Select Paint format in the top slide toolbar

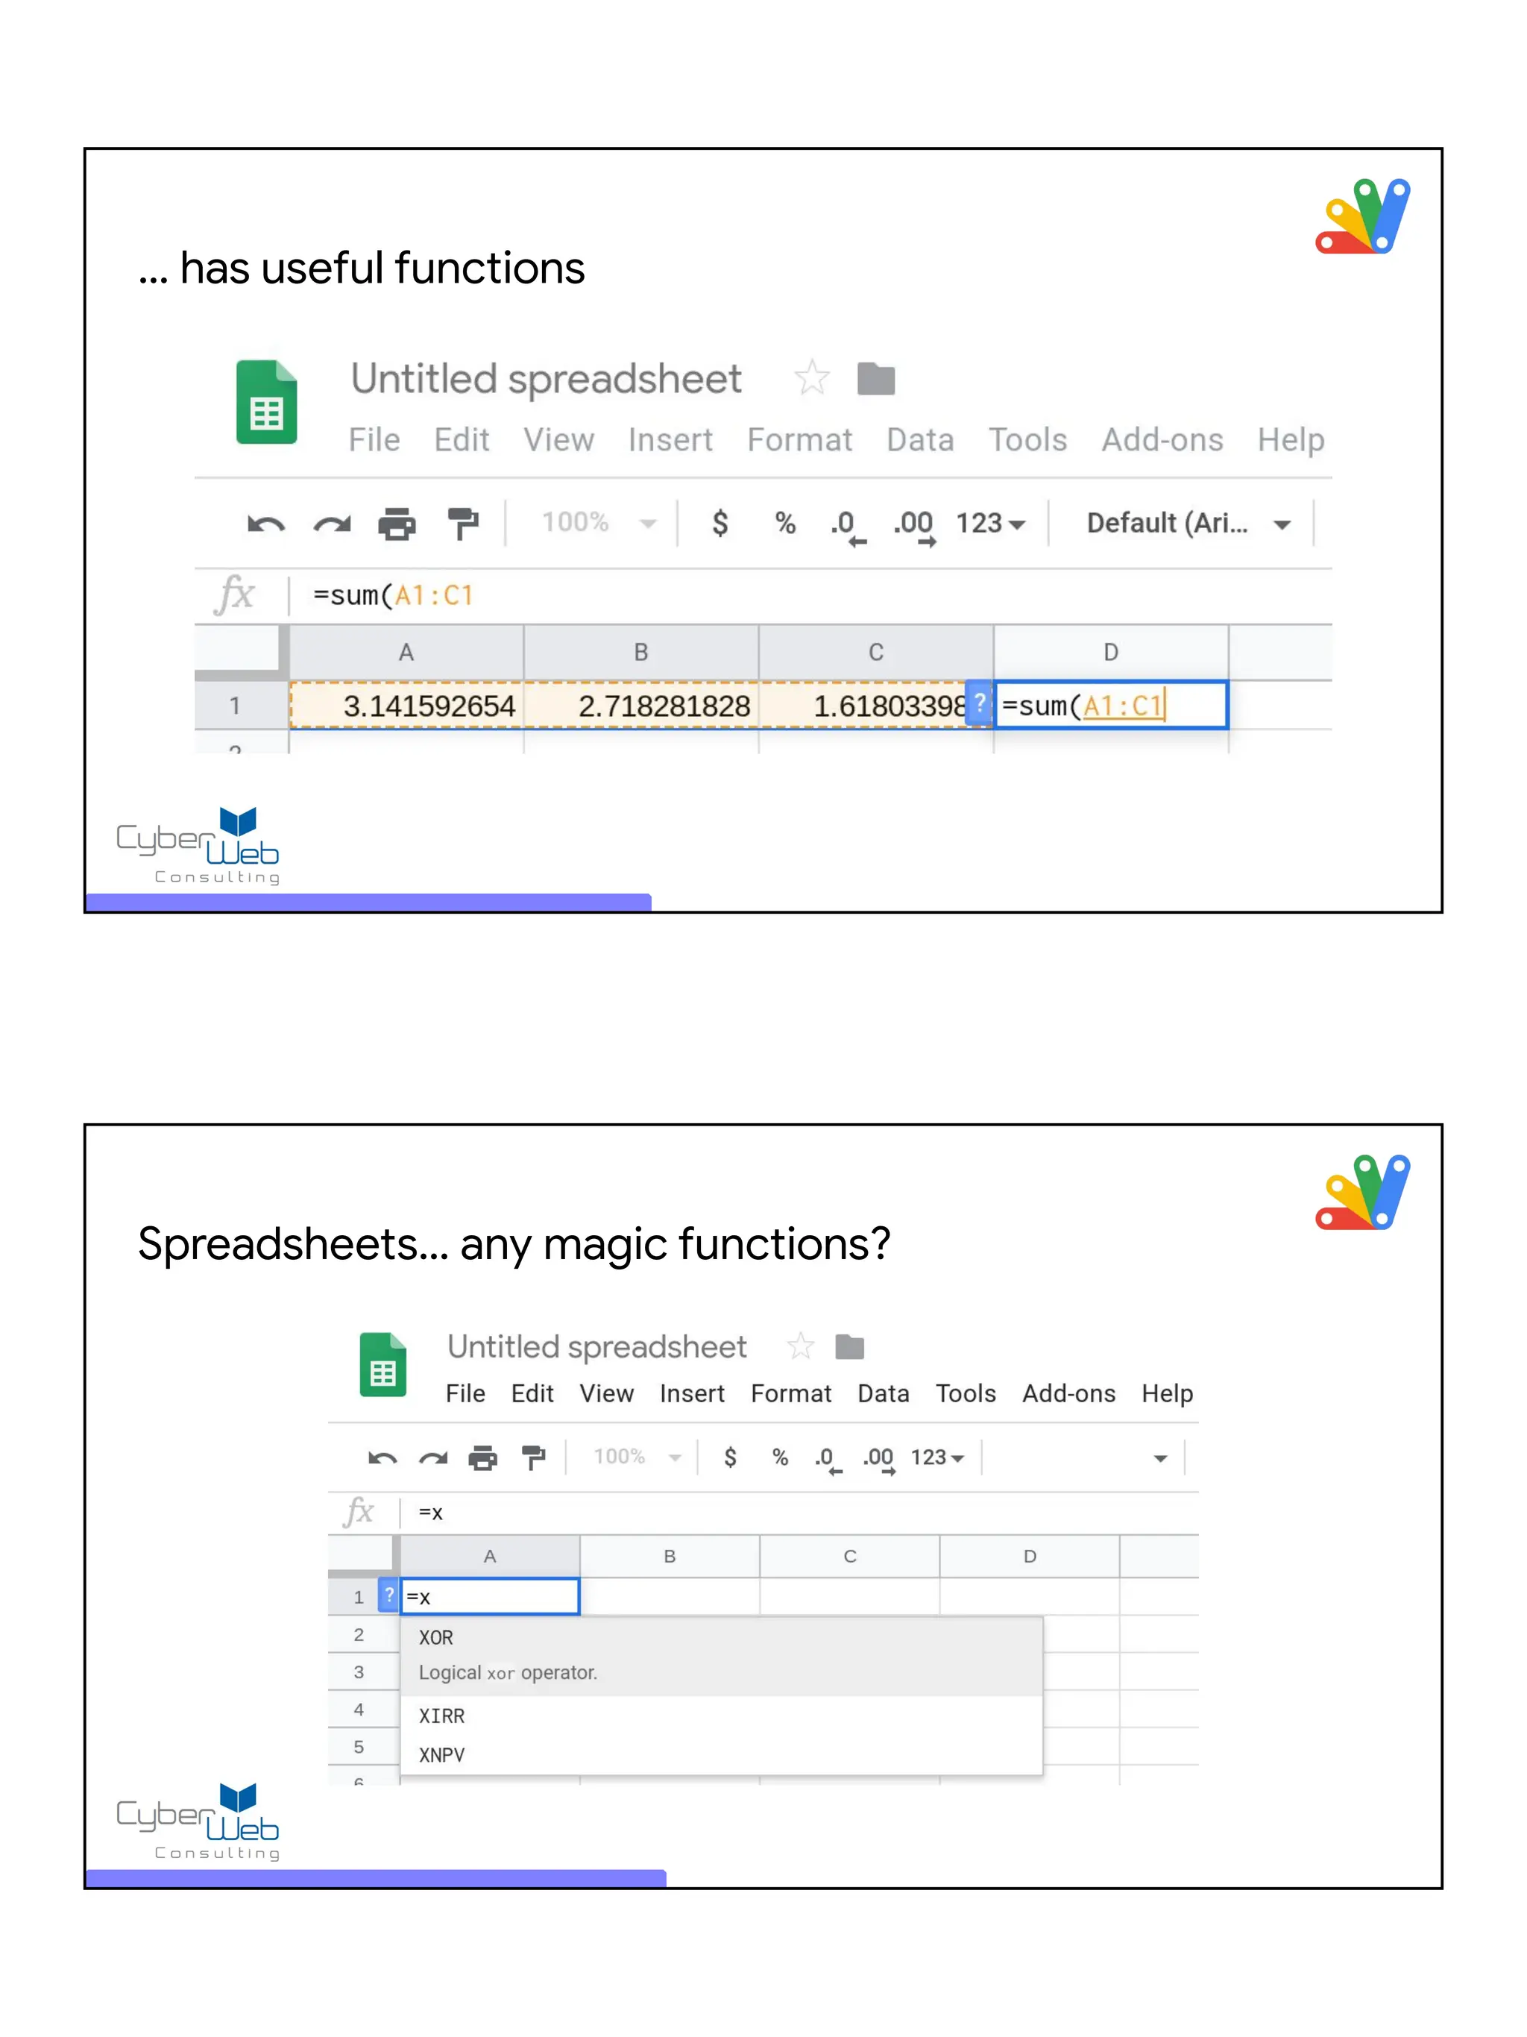click(462, 523)
